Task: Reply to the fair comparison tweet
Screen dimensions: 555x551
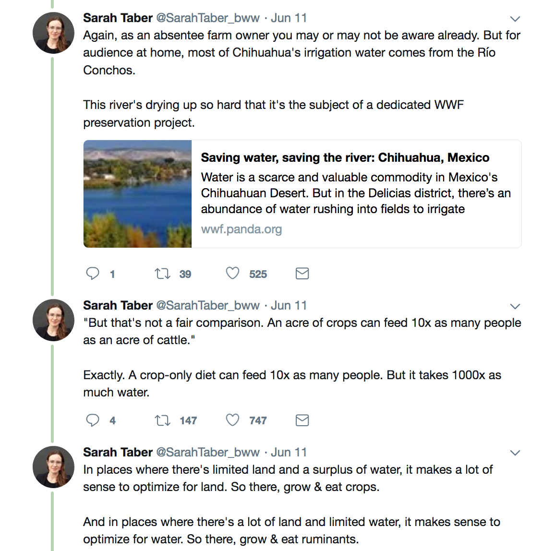Action: 93,420
